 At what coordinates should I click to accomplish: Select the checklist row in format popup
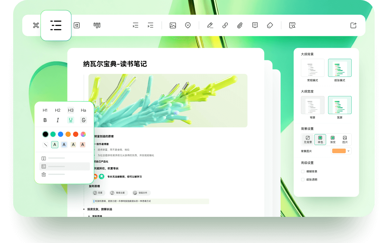tap(65, 167)
